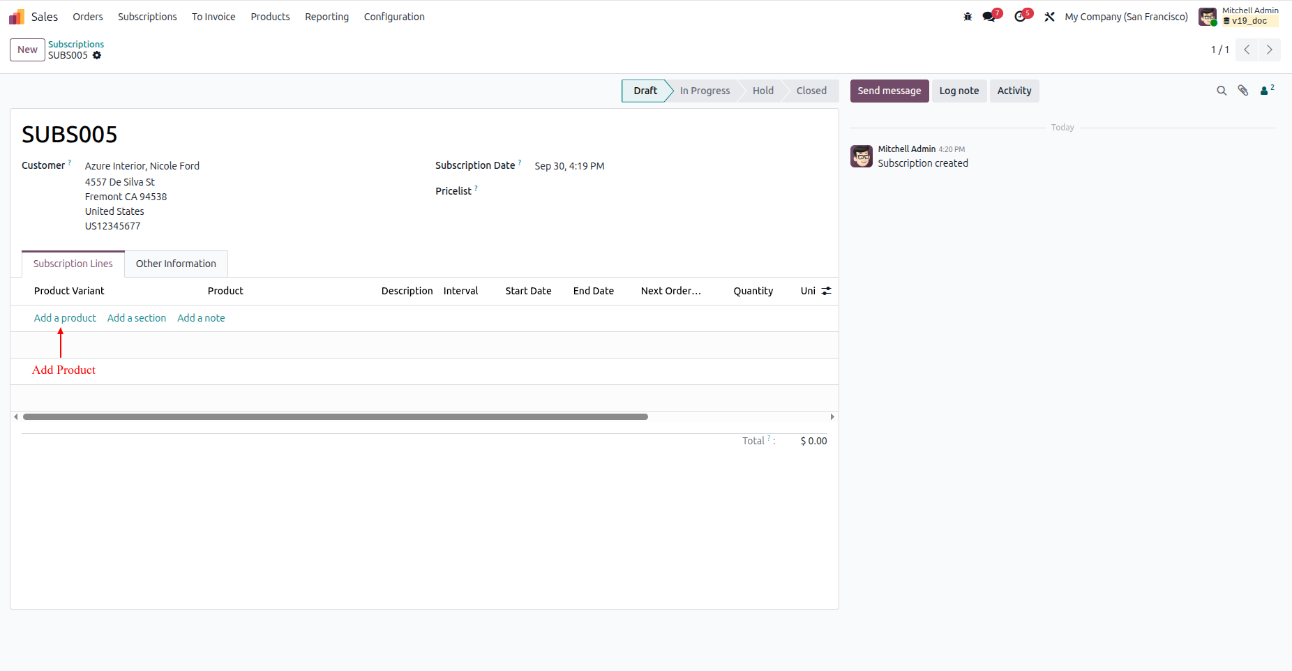The image size is (1292, 671).
Task: Click the Description column header
Action: 407,291
